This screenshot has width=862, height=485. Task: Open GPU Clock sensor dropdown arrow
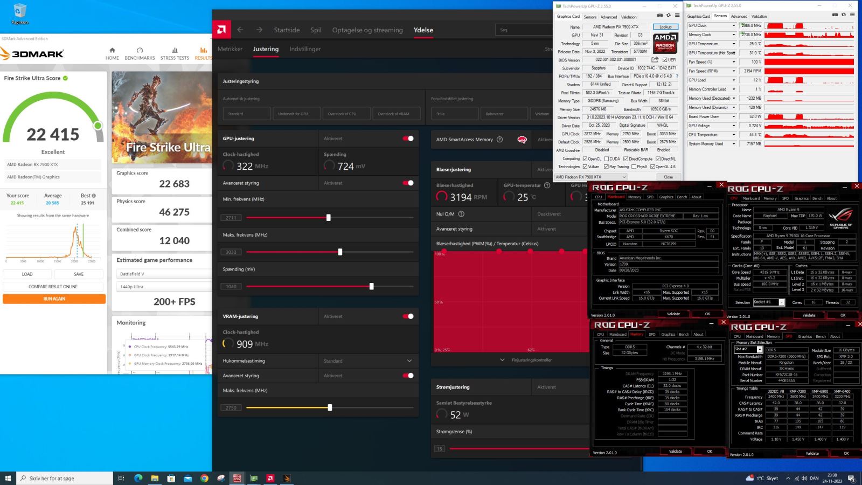[733, 25]
